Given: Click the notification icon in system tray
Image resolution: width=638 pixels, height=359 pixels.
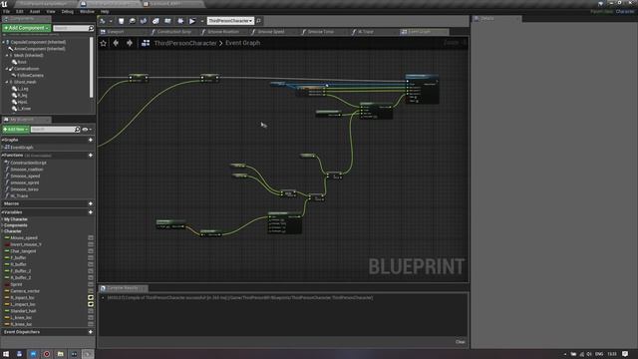Looking at the screenshot, I should click(x=625, y=354).
